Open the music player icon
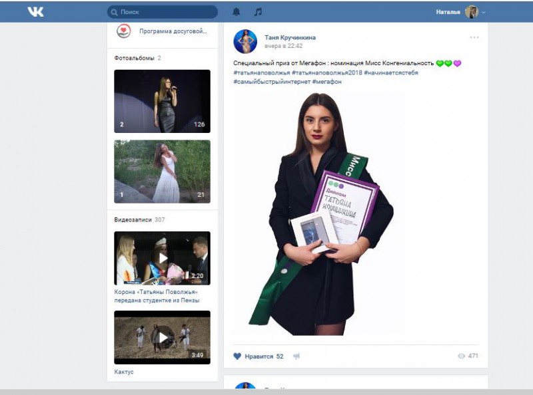Viewport: 533px width, 395px height. (x=258, y=12)
